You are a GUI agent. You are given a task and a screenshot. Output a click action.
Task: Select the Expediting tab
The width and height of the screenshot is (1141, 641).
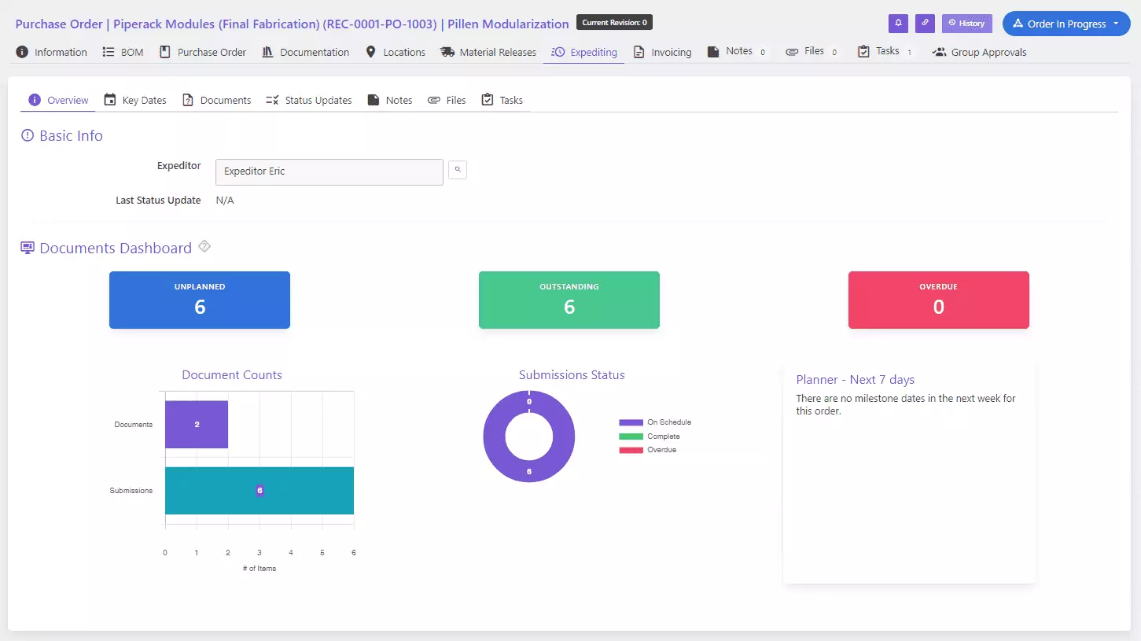584,52
